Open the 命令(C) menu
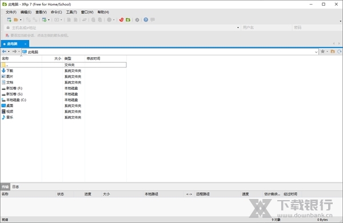343x223 pixels. [56, 12]
